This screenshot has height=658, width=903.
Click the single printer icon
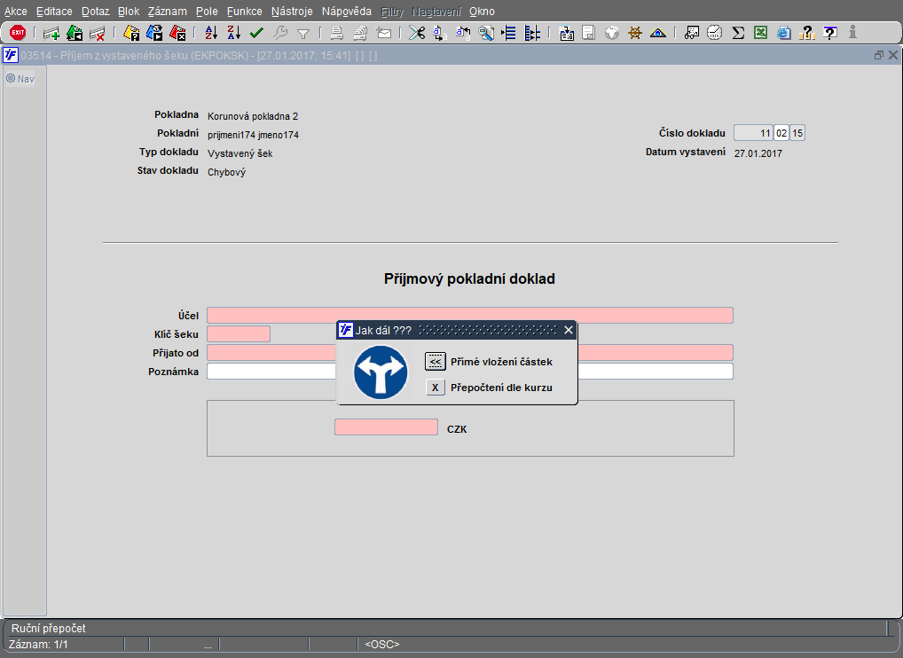337,34
